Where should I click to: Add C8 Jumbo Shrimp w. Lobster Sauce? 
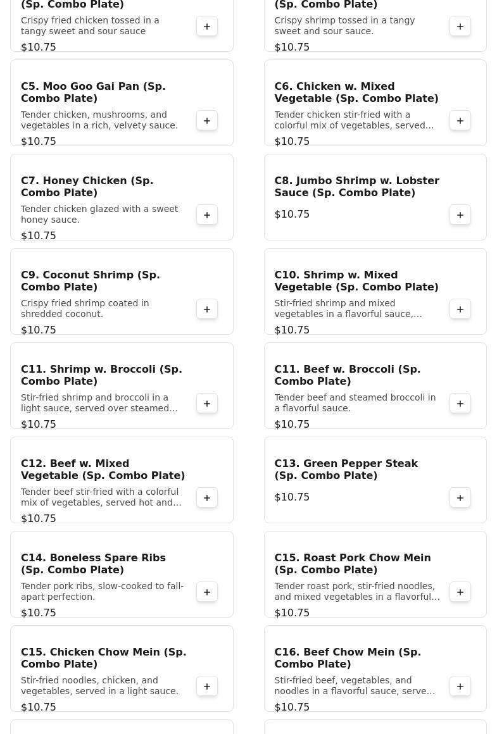(x=460, y=215)
